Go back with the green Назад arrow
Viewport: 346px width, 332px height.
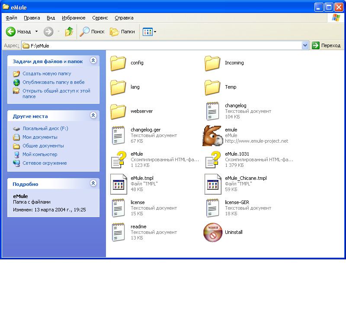click(x=10, y=32)
